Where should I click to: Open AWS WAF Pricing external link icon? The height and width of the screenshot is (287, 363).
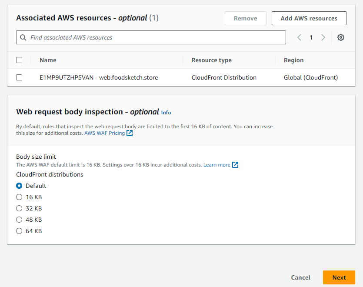[130, 133]
